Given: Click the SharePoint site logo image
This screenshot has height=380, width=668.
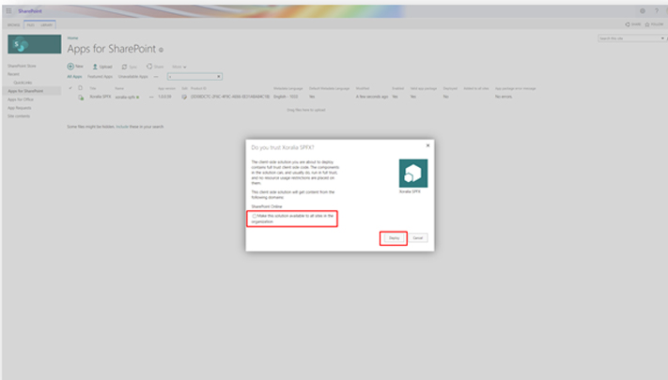Looking at the screenshot, I should point(34,44).
